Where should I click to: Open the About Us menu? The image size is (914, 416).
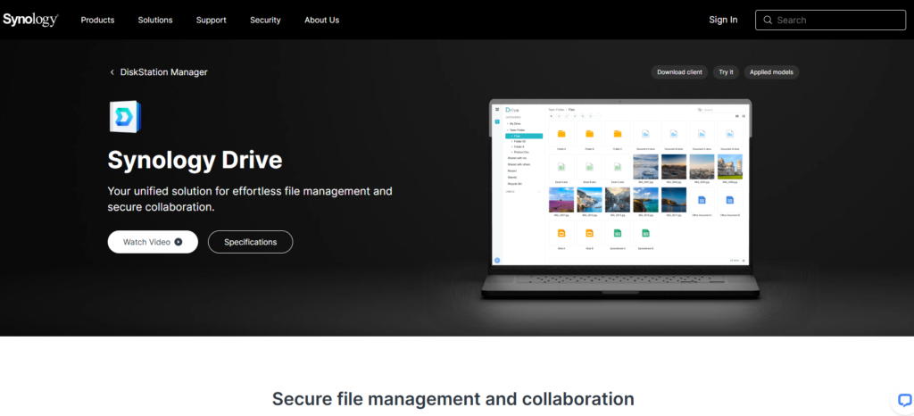(321, 20)
